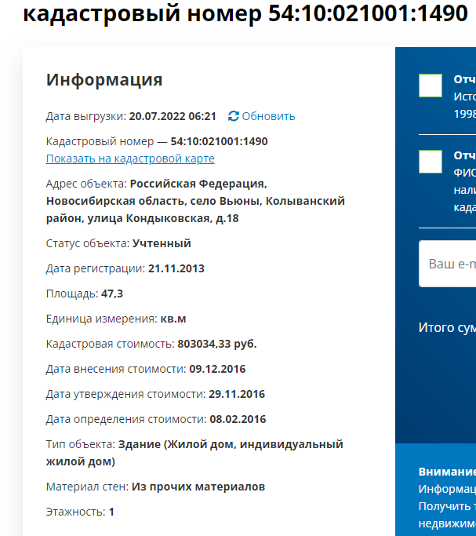Click cost entry date 09.12.2016
Viewport: 476px width, 536px height.
point(217,369)
